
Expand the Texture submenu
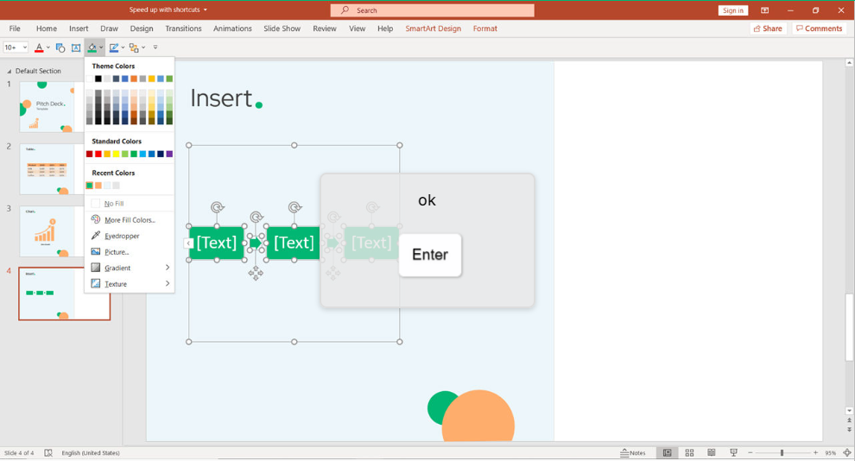tap(130, 284)
